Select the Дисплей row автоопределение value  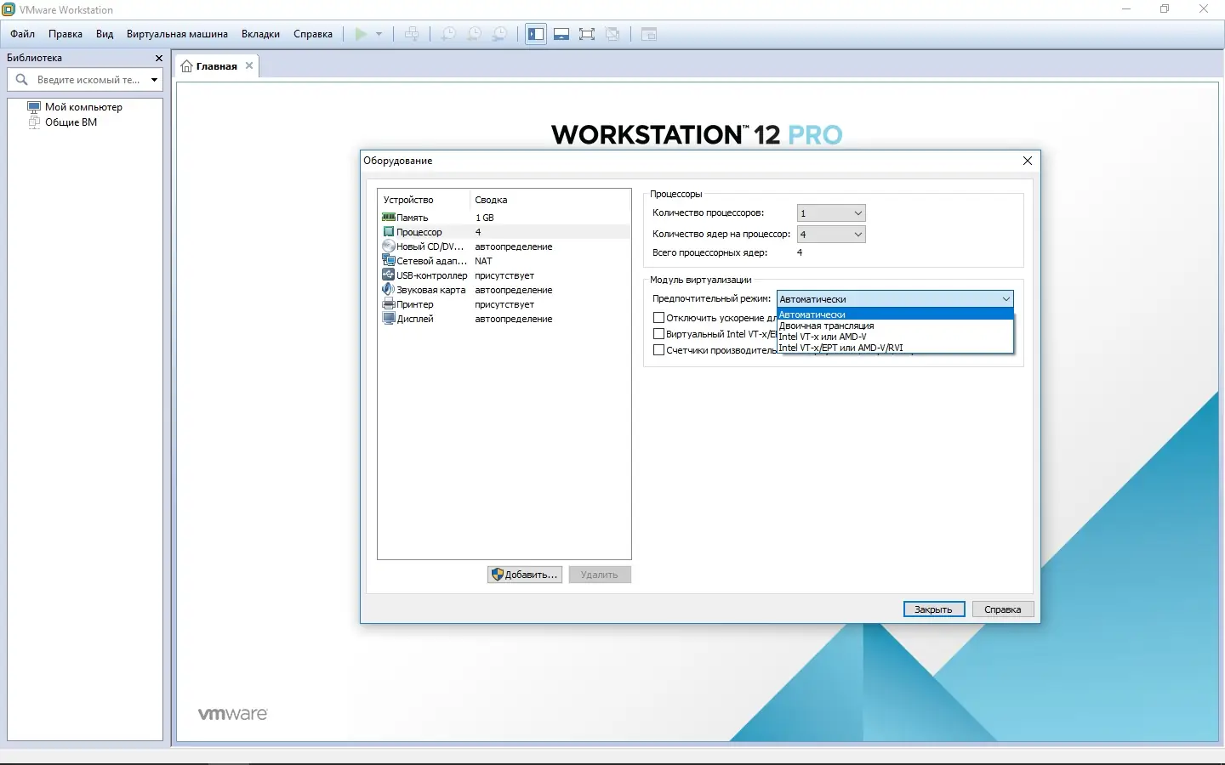514,319
